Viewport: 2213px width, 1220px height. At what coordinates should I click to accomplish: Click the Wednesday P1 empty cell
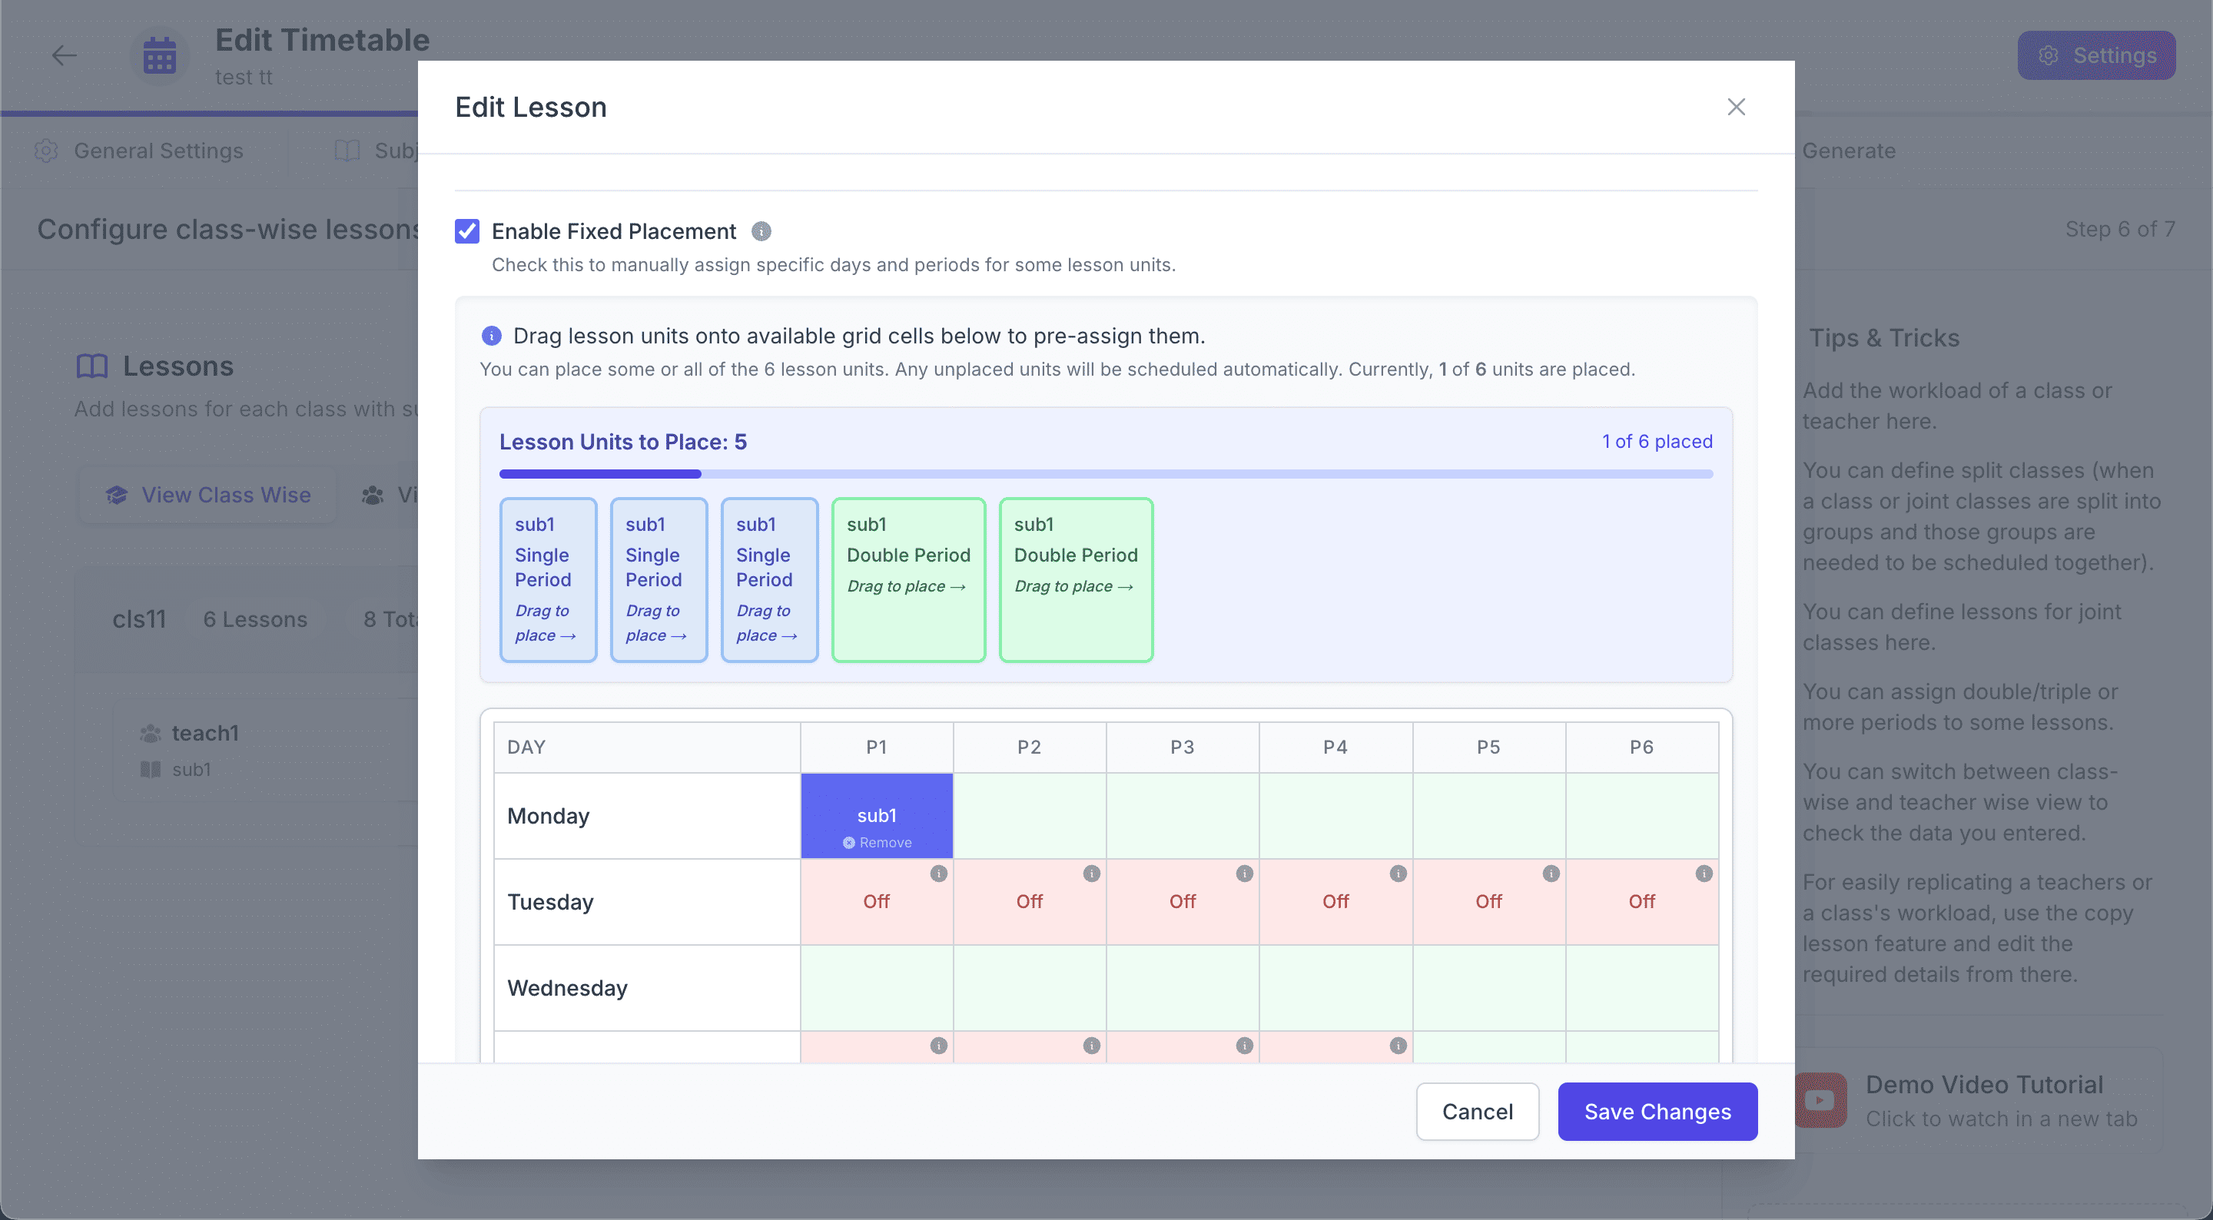[876, 988]
